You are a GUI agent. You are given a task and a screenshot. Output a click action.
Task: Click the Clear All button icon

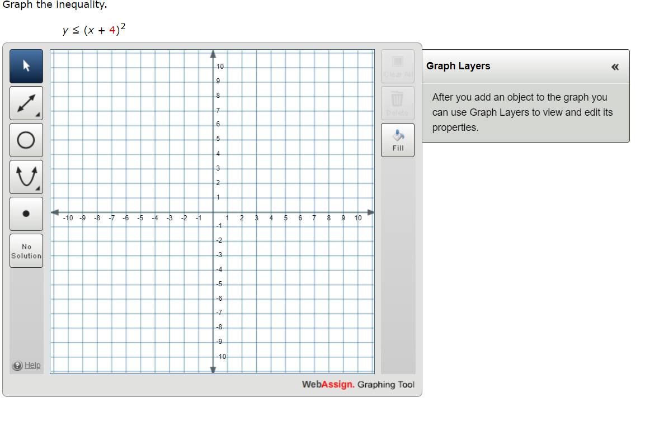(397, 60)
